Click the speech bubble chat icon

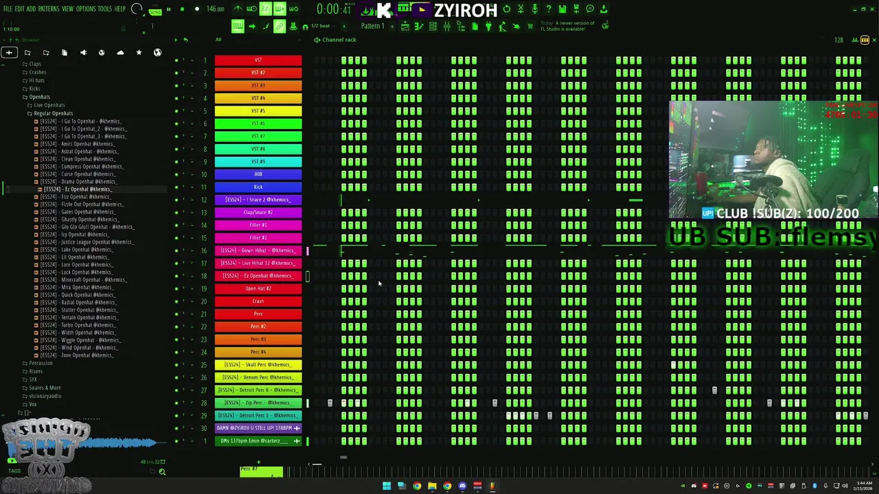(x=590, y=9)
